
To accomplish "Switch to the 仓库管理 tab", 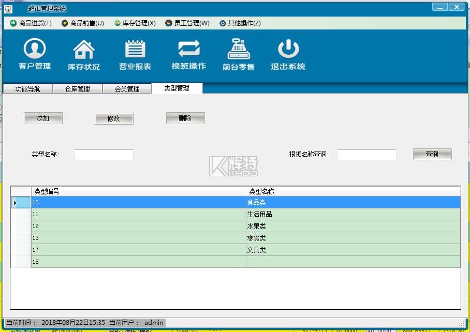I will 78,89.
